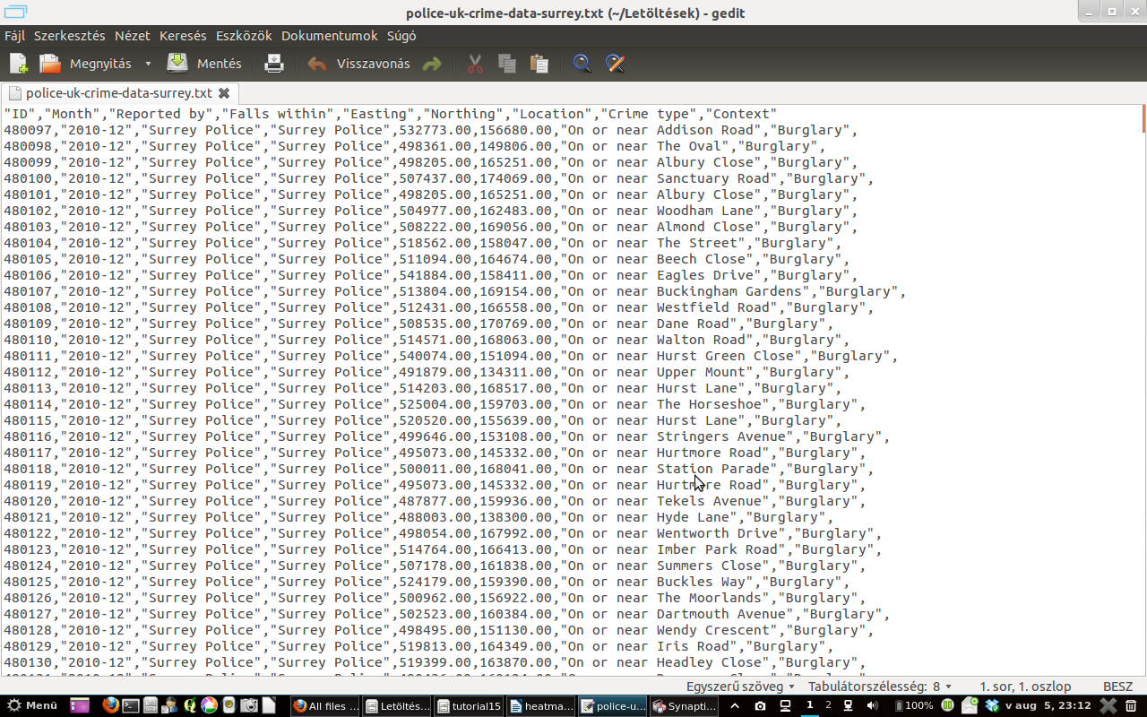Expand the tray up-arrow chevron
The width and height of the screenshot is (1147, 717).
pos(735,705)
